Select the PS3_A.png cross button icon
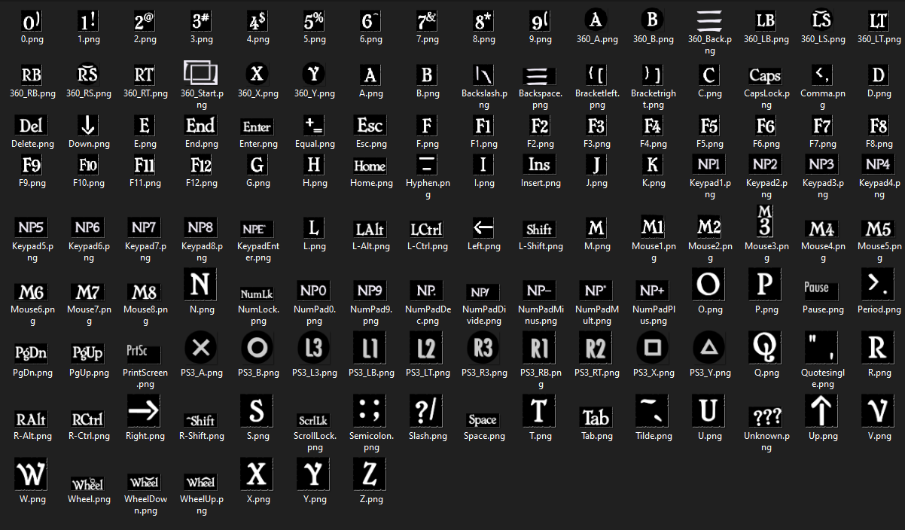Screen dimensions: 905x530 click(200, 347)
